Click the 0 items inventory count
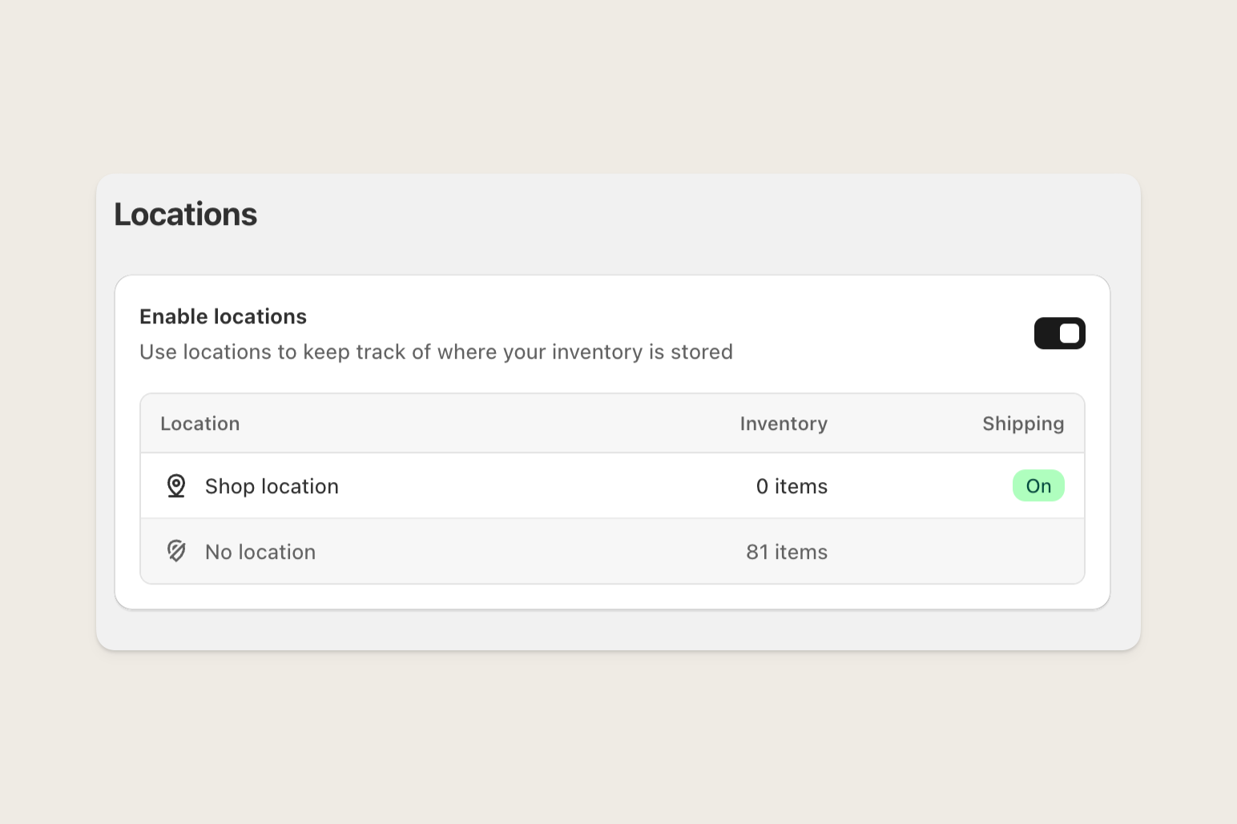 (x=792, y=485)
